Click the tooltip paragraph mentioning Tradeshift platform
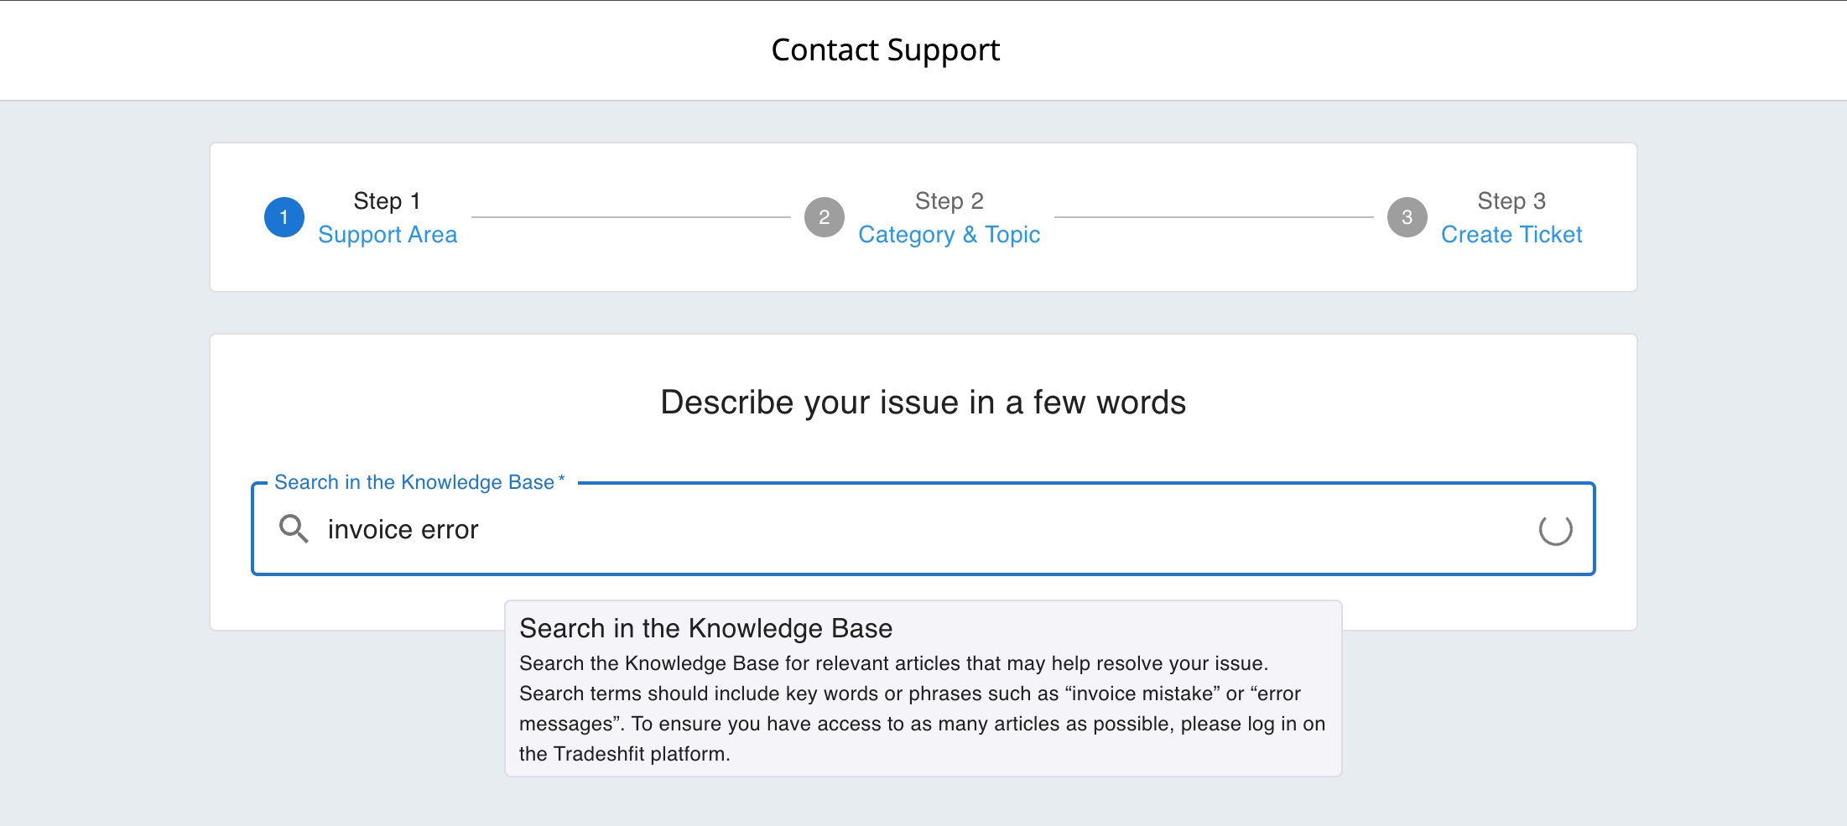Screen dimensions: 1847x826 tap(922, 709)
